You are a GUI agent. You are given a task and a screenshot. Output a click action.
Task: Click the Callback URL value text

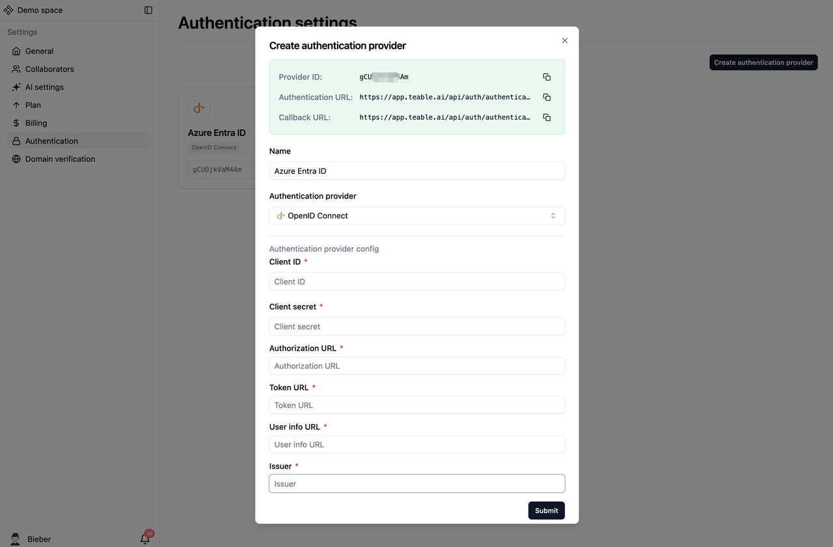pyautogui.click(x=445, y=117)
